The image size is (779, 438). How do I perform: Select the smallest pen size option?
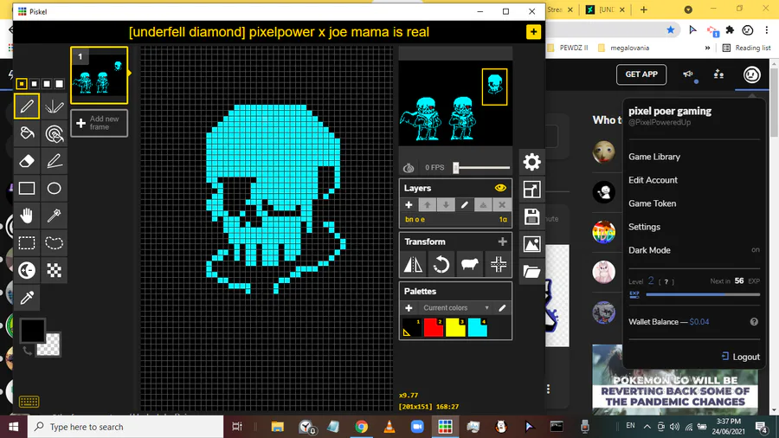(22, 83)
